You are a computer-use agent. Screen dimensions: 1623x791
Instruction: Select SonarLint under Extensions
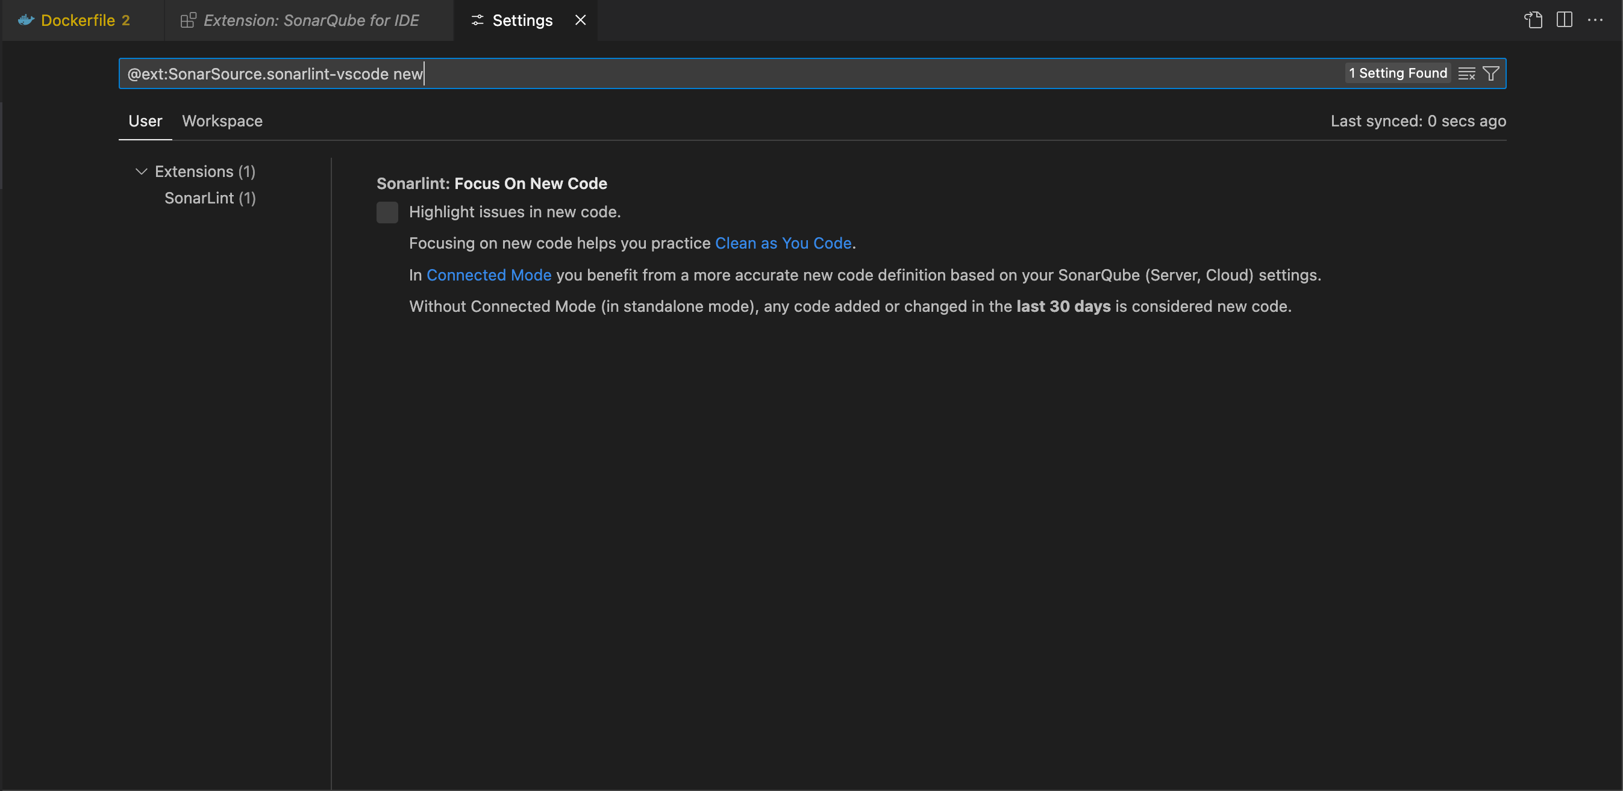coord(210,197)
